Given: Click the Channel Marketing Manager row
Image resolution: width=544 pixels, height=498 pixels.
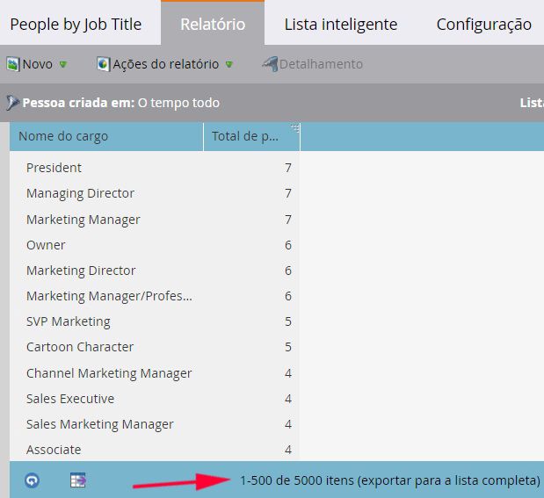Looking at the screenshot, I should 109,373.
